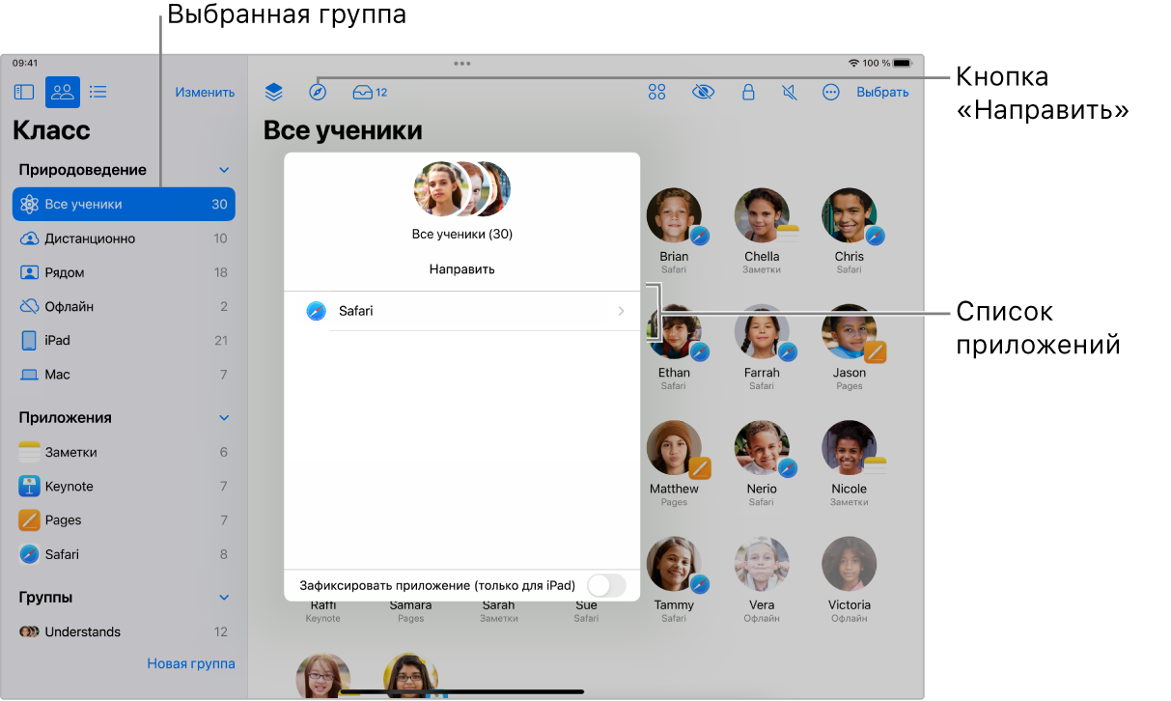Lock student devices with the lock icon

click(x=748, y=92)
